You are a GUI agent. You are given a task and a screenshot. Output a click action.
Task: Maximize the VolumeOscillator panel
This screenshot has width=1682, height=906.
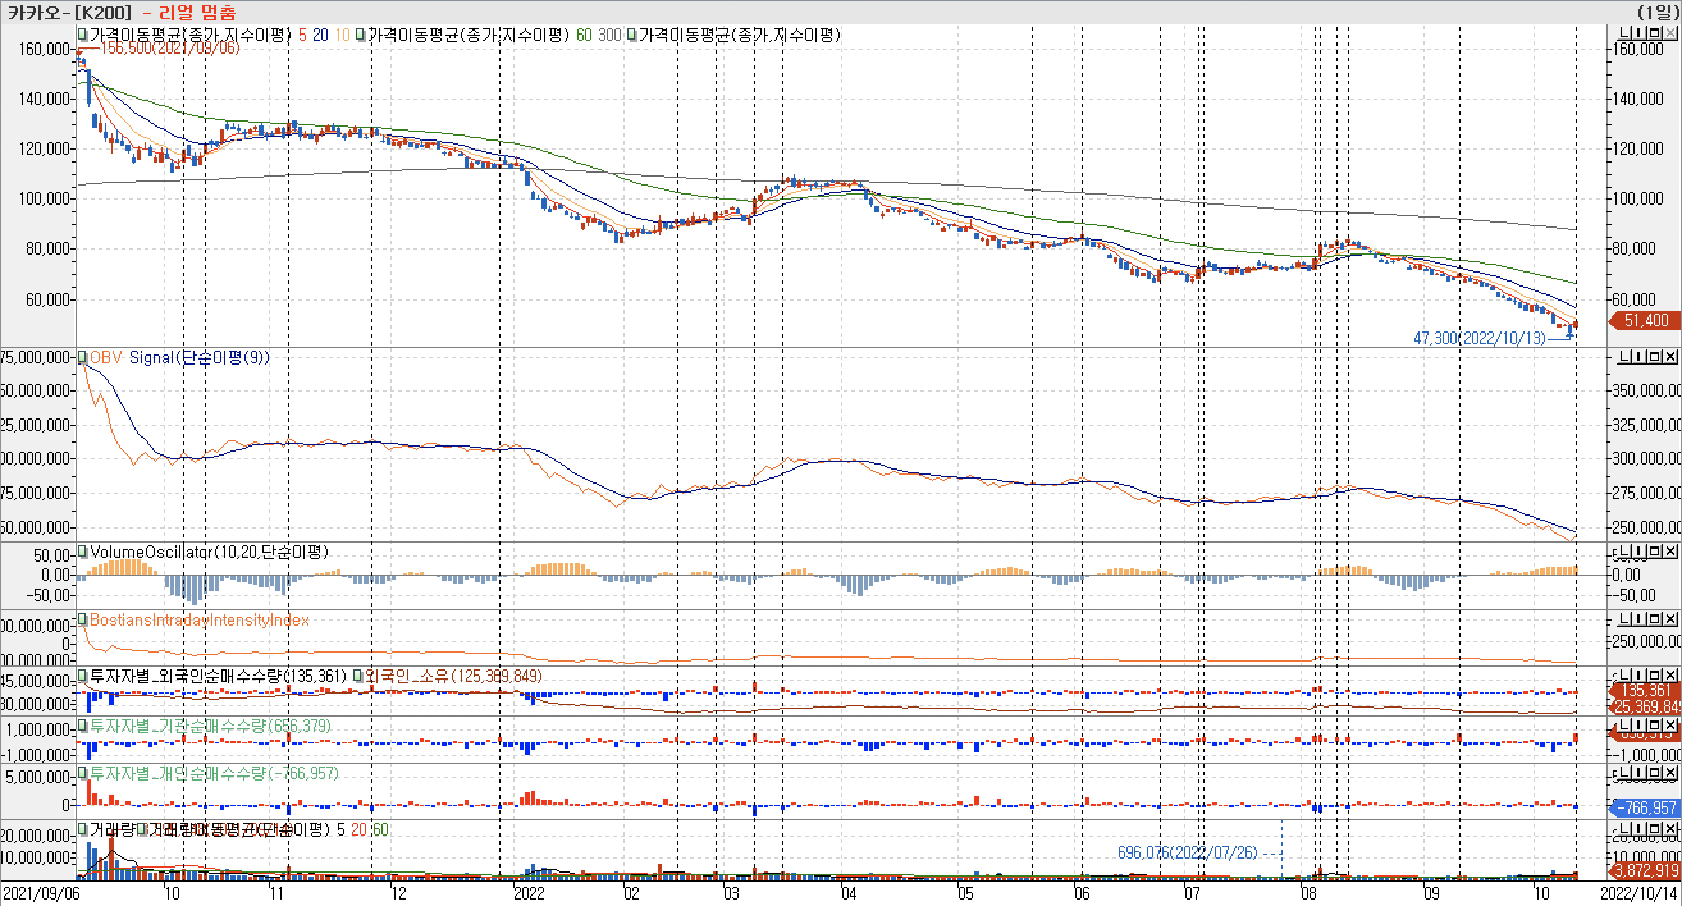[x=1655, y=551]
